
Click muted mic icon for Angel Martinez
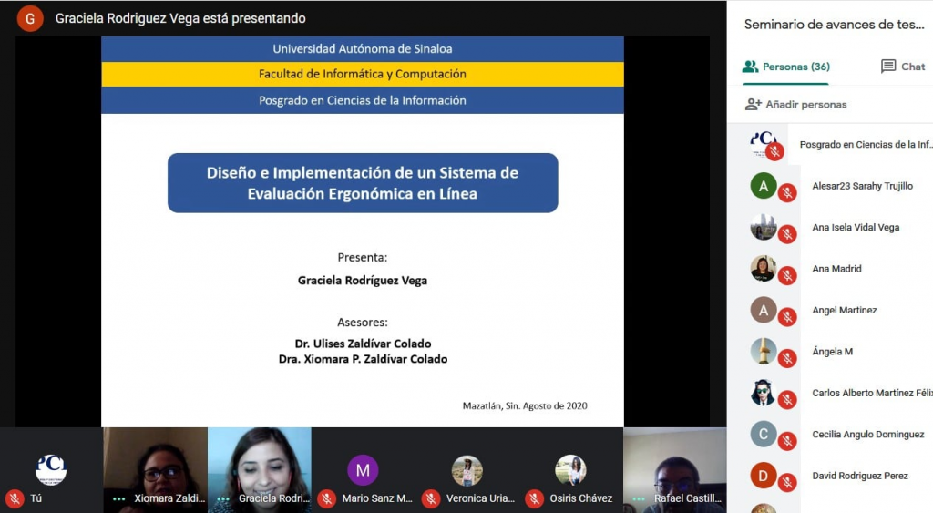point(787,317)
